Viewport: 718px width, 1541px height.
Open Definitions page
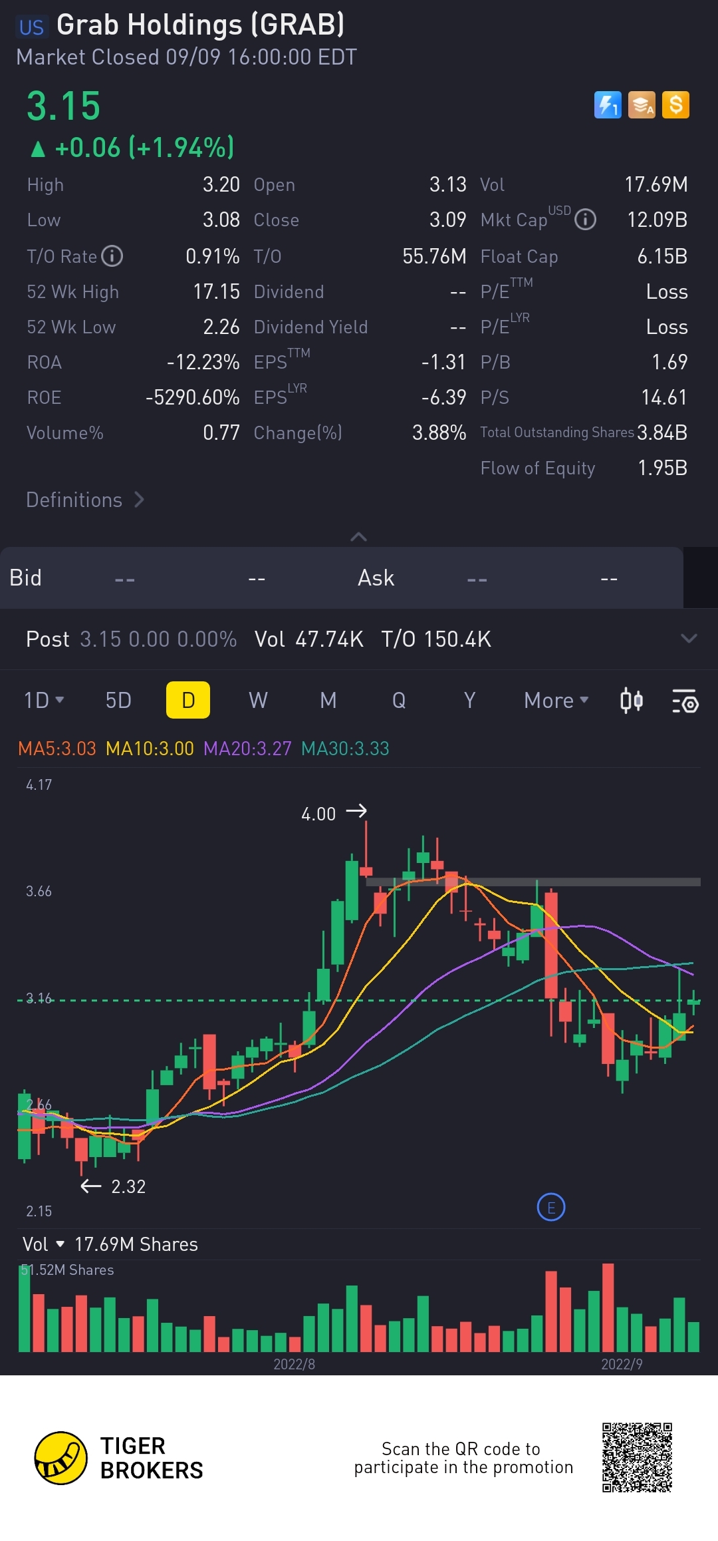[x=85, y=500]
